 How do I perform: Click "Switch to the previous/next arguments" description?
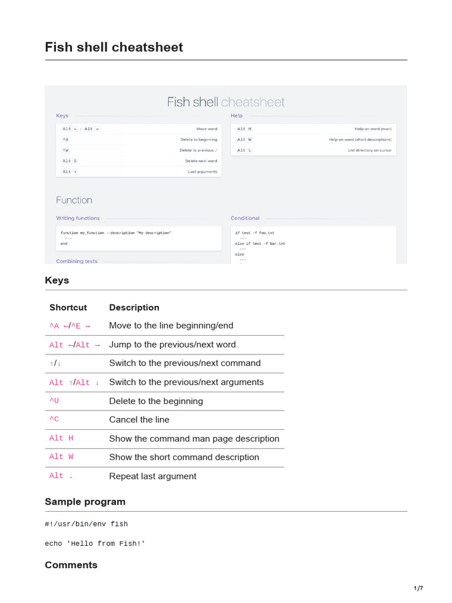187,382
